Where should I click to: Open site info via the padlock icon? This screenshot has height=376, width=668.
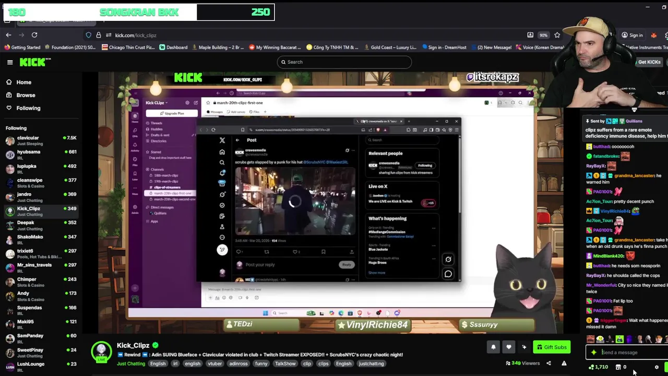[99, 35]
